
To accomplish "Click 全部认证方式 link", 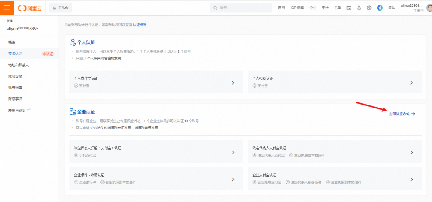I will click(402, 114).
